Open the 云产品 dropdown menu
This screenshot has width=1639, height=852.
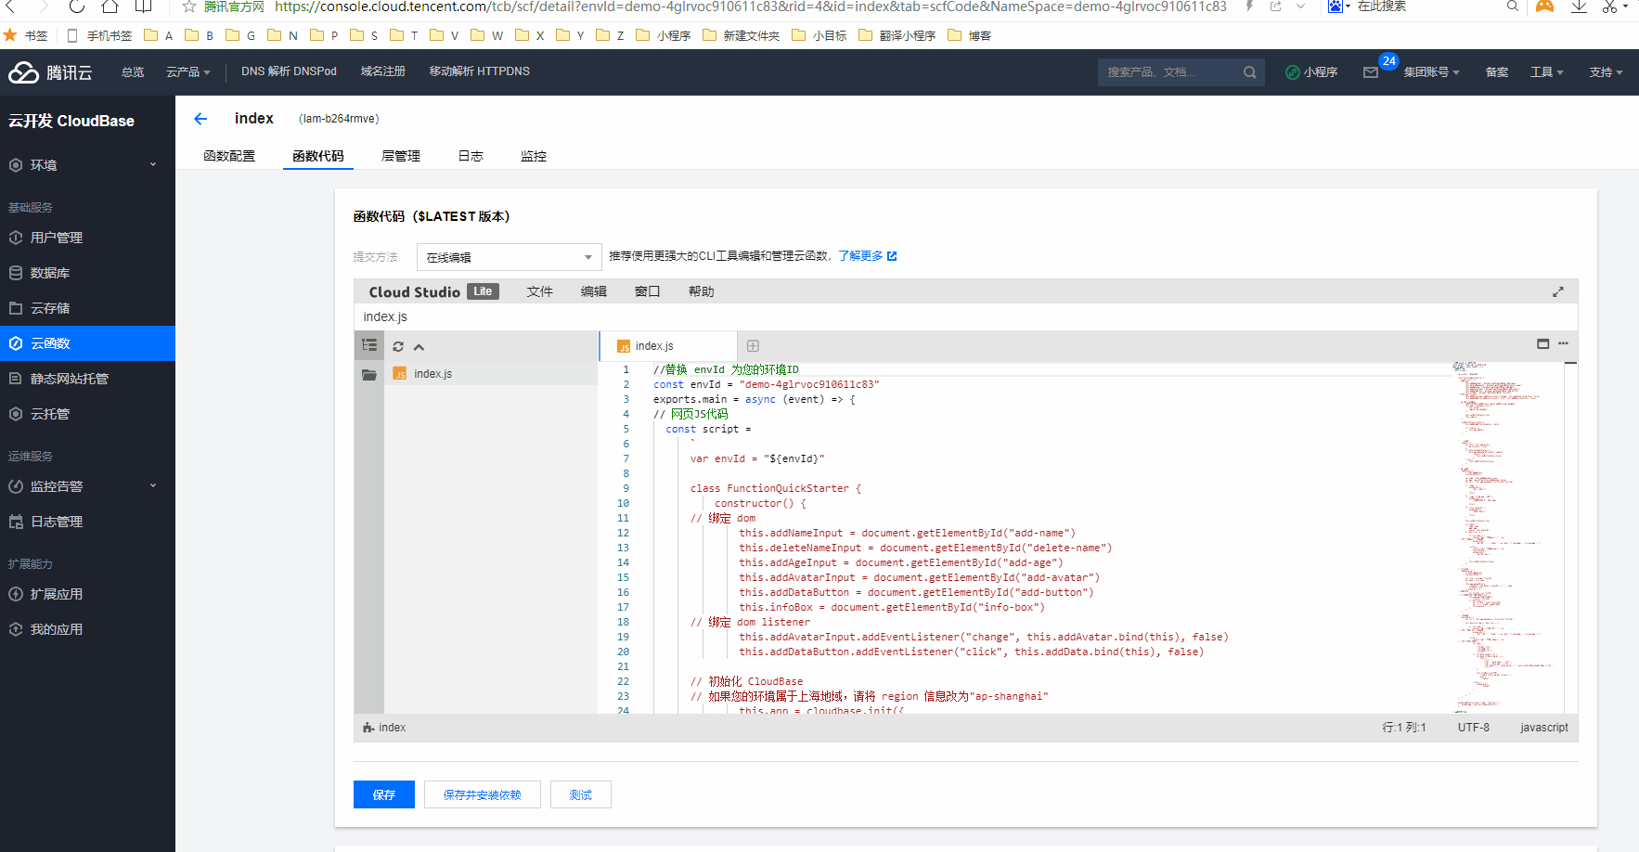pyautogui.click(x=188, y=72)
